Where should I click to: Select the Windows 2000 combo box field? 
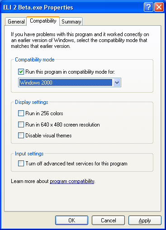pos(70,82)
